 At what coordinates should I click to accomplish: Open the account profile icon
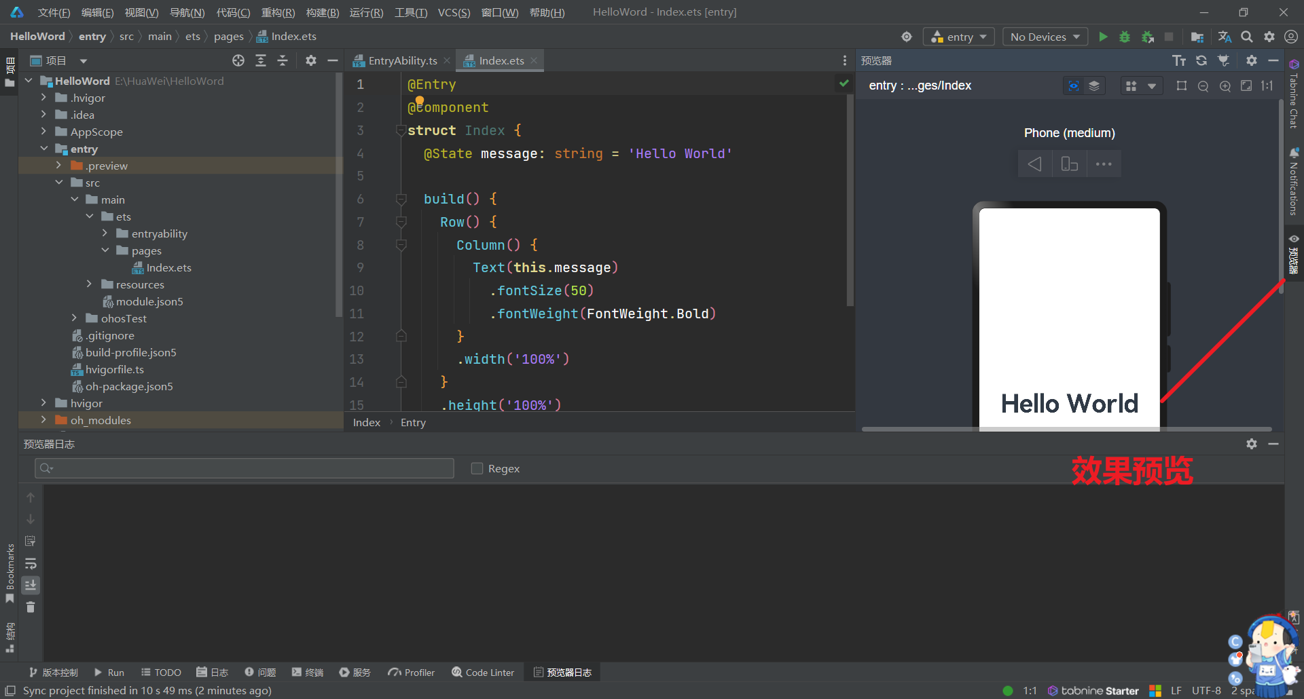point(1291,37)
